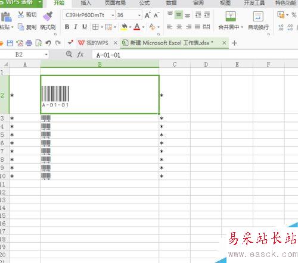Toggle Italic formatting
The height and width of the screenshot is (263, 298).
click(76, 27)
